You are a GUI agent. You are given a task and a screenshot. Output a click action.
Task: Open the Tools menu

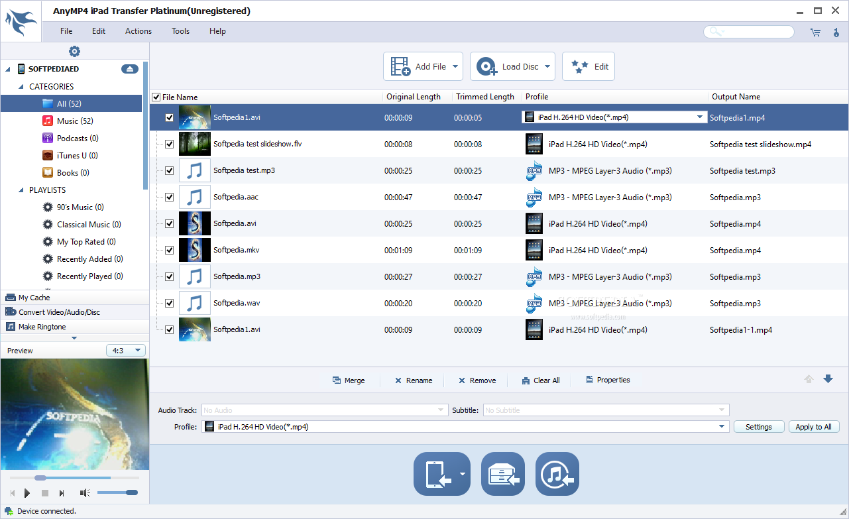[180, 31]
